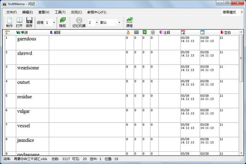Click the 制作 (create) toolbar icon
Viewport: 246px width, 164px height.
tap(9, 22)
